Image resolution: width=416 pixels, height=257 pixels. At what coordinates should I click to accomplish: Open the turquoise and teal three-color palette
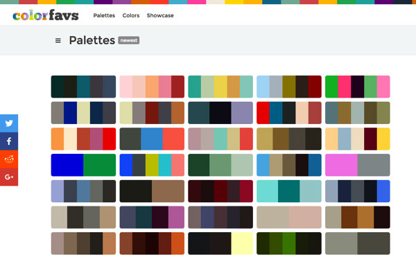pyautogui.click(x=289, y=191)
